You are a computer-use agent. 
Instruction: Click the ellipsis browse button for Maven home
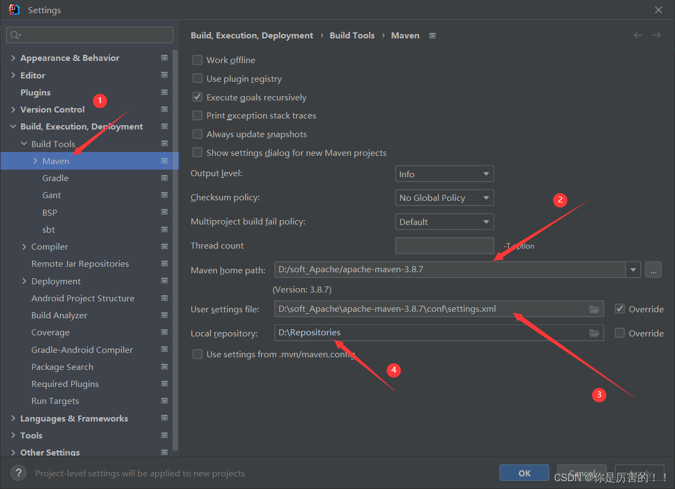[x=653, y=269]
